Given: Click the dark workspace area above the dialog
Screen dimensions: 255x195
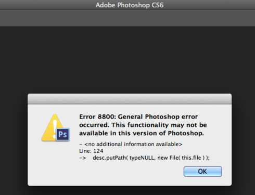Looking at the screenshot, I should [x=127, y=60].
